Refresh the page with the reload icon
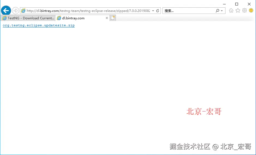256x155 pixels. 158,11
